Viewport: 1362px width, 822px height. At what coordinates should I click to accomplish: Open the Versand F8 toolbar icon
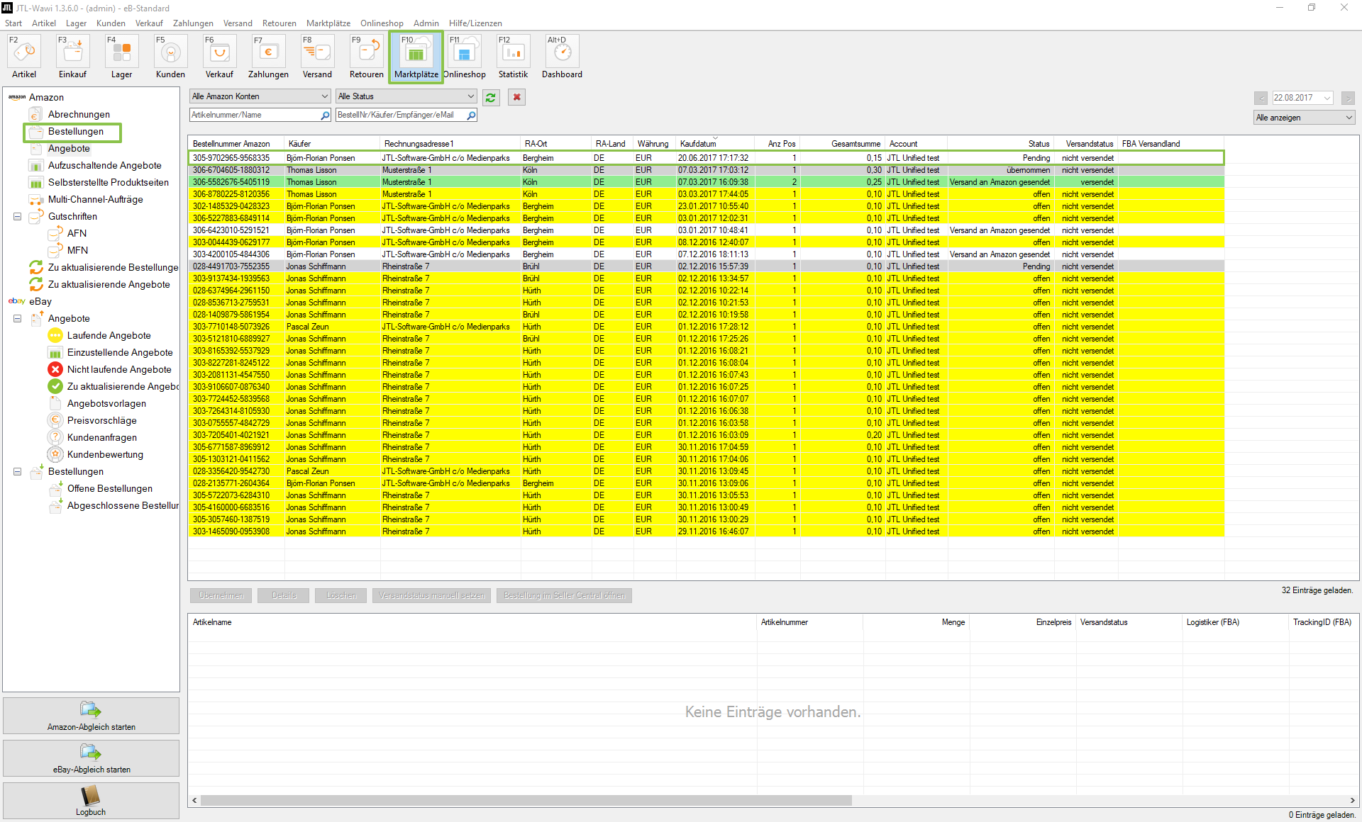click(317, 57)
